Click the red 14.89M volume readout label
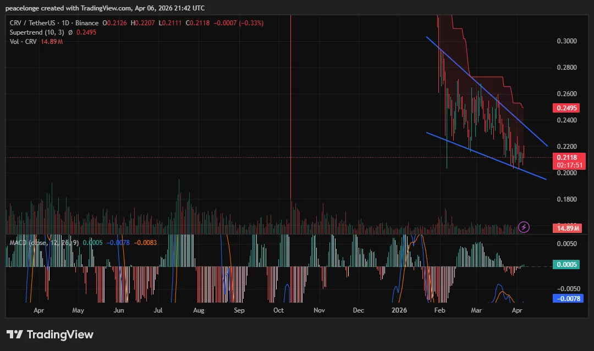 566,228
